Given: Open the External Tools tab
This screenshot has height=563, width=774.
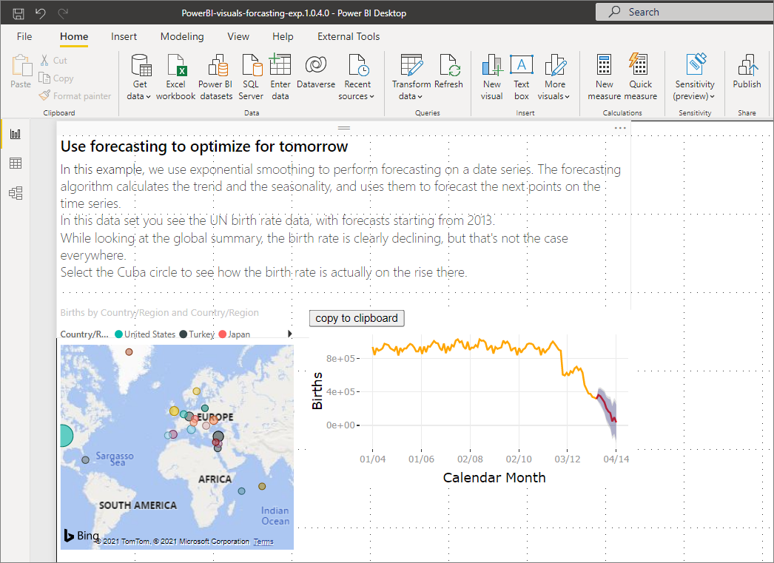Looking at the screenshot, I should (349, 36).
